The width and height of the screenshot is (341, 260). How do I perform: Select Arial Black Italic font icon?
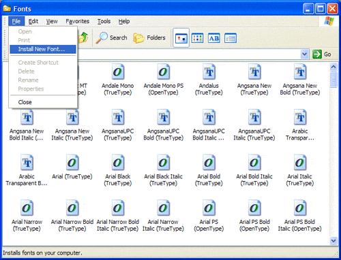click(x=163, y=163)
